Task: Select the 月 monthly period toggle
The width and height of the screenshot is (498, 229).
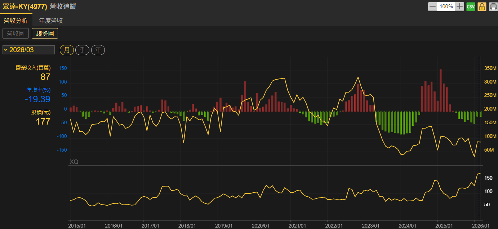Action: coord(67,50)
